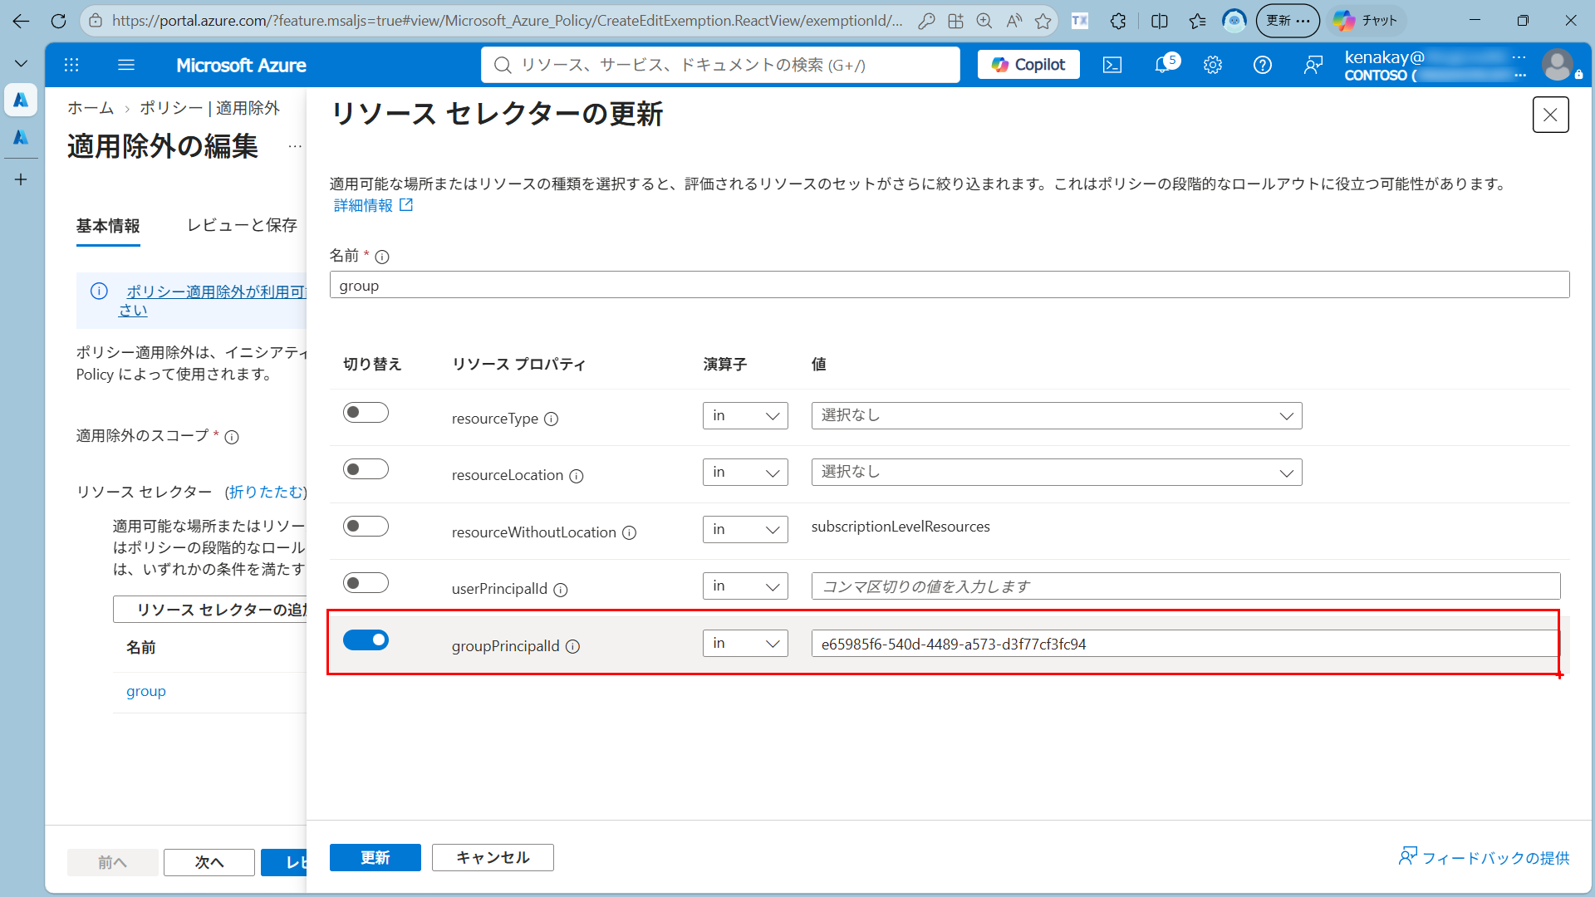Viewport: 1595px width, 897px height.
Task: Focus the userPrincipalId value input
Action: coord(1185,586)
